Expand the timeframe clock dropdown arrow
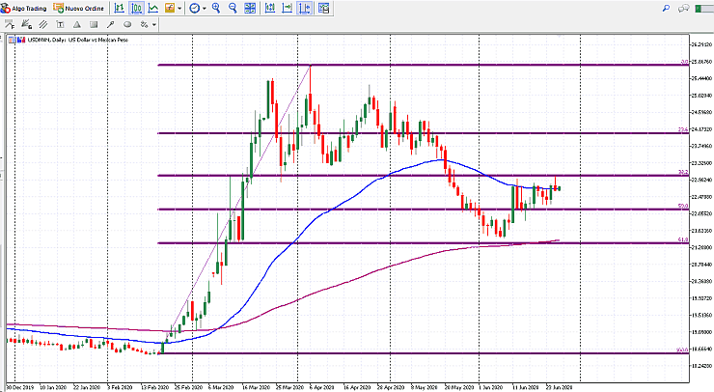 pos(205,8)
